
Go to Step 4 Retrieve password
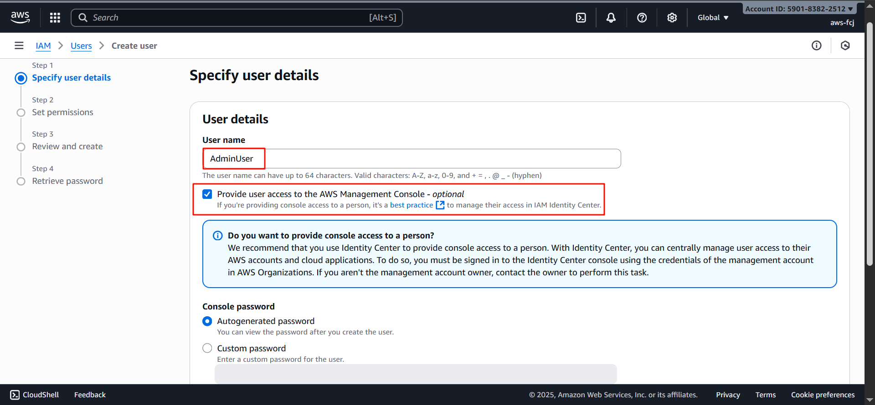[x=67, y=181]
